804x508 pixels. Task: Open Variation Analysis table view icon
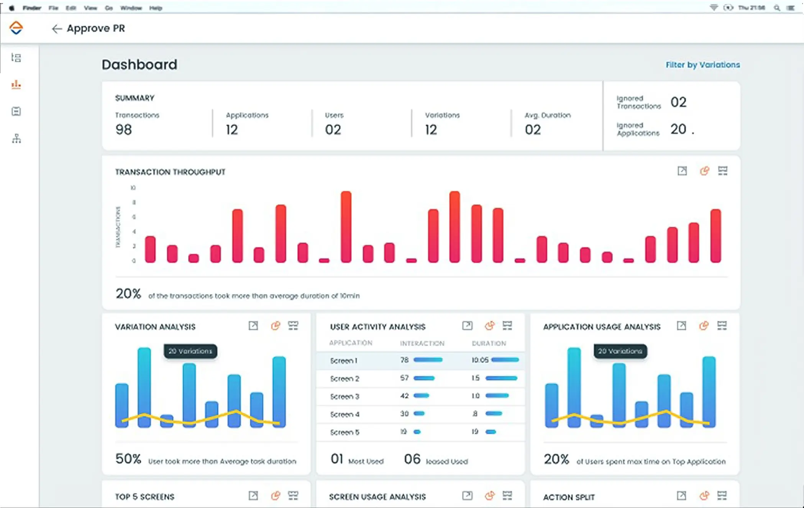click(293, 326)
